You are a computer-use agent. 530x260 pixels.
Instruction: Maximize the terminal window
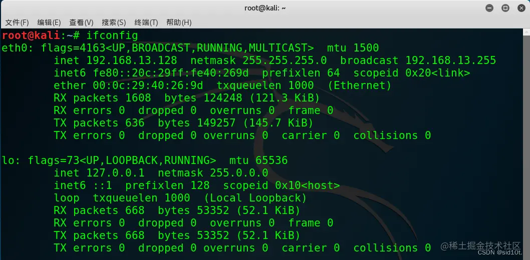tap(505, 8)
